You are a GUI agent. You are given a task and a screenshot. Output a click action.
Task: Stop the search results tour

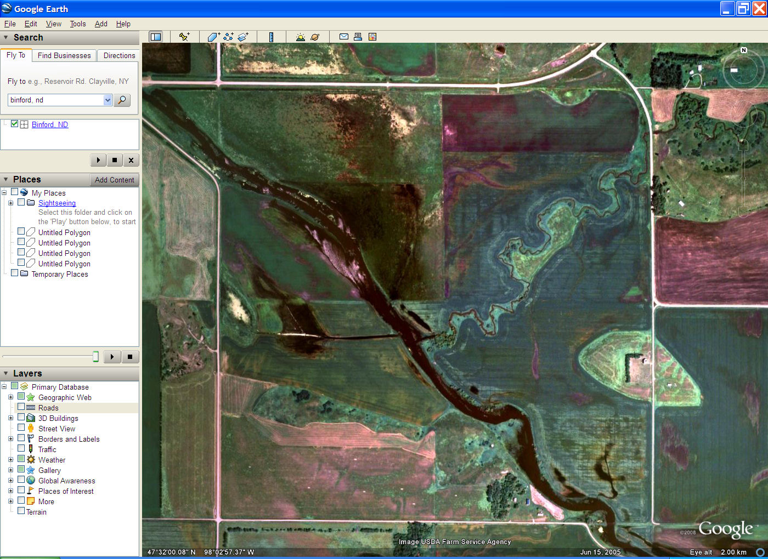point(115,160)
